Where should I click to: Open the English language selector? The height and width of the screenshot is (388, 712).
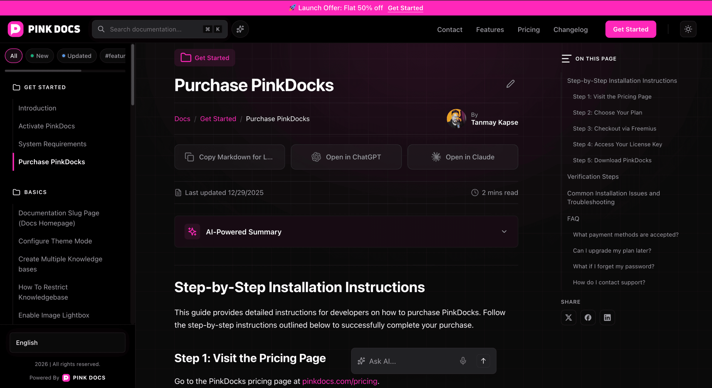click(67, 342)
